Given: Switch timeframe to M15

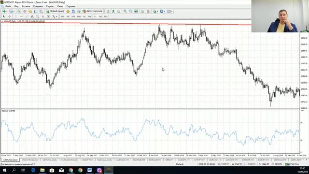Looking at the screenshot, I should 73,16.
